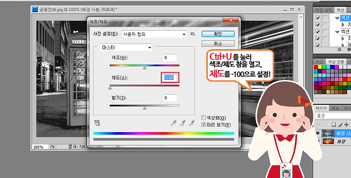This screenshot has height=178, width=351.
Task: Select the add-to-sample eyedropper tool
Action: tap(183, 123)
